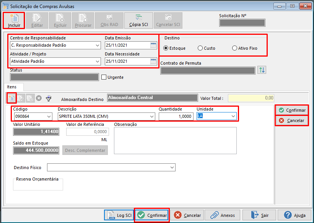Open Anexos attachments button
Image resolution: width=314 pixels, height=223 pixels.
point(222,215)
